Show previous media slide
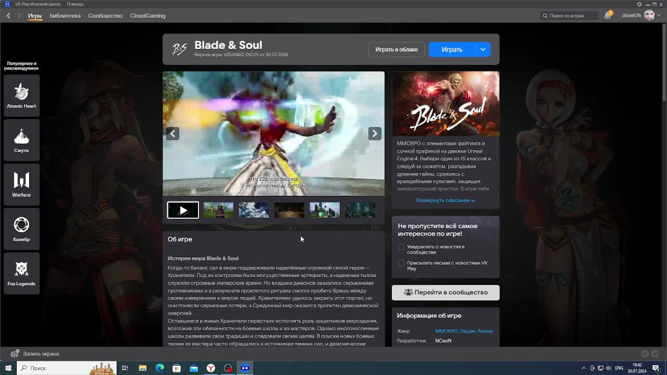 click(x=172, y=133)
